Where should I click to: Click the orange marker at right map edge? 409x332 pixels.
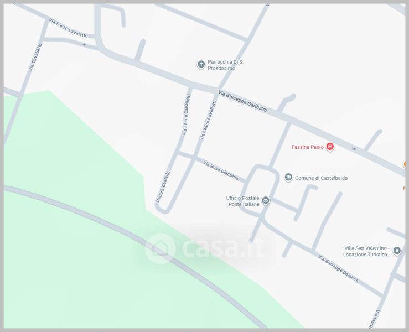point(405,164)
